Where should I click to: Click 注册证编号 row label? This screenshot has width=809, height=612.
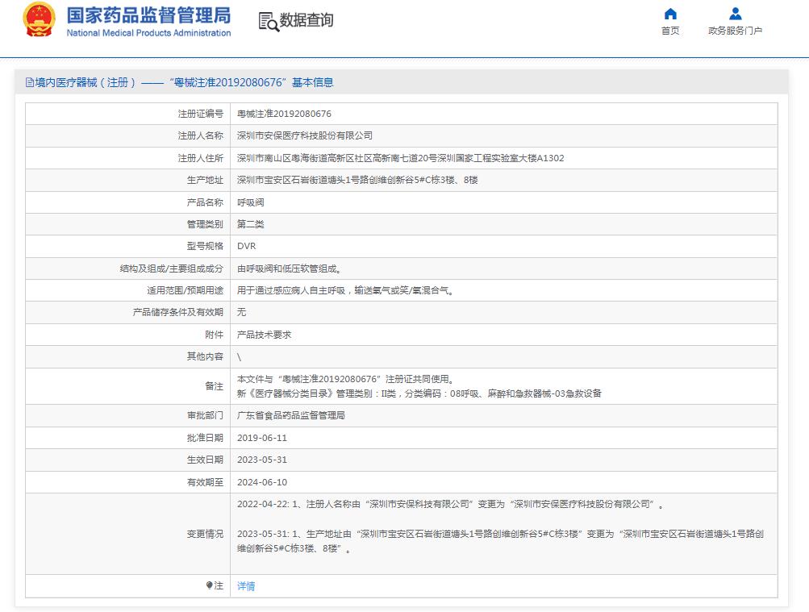tap(201, 114)
